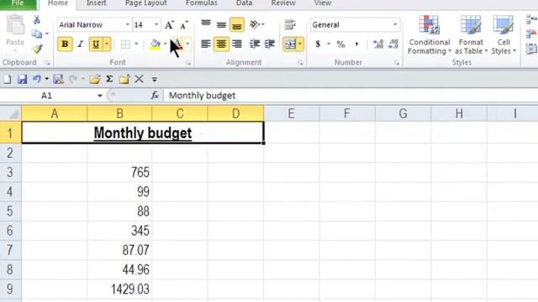Select cell containing 765

(x=119, y=172)
